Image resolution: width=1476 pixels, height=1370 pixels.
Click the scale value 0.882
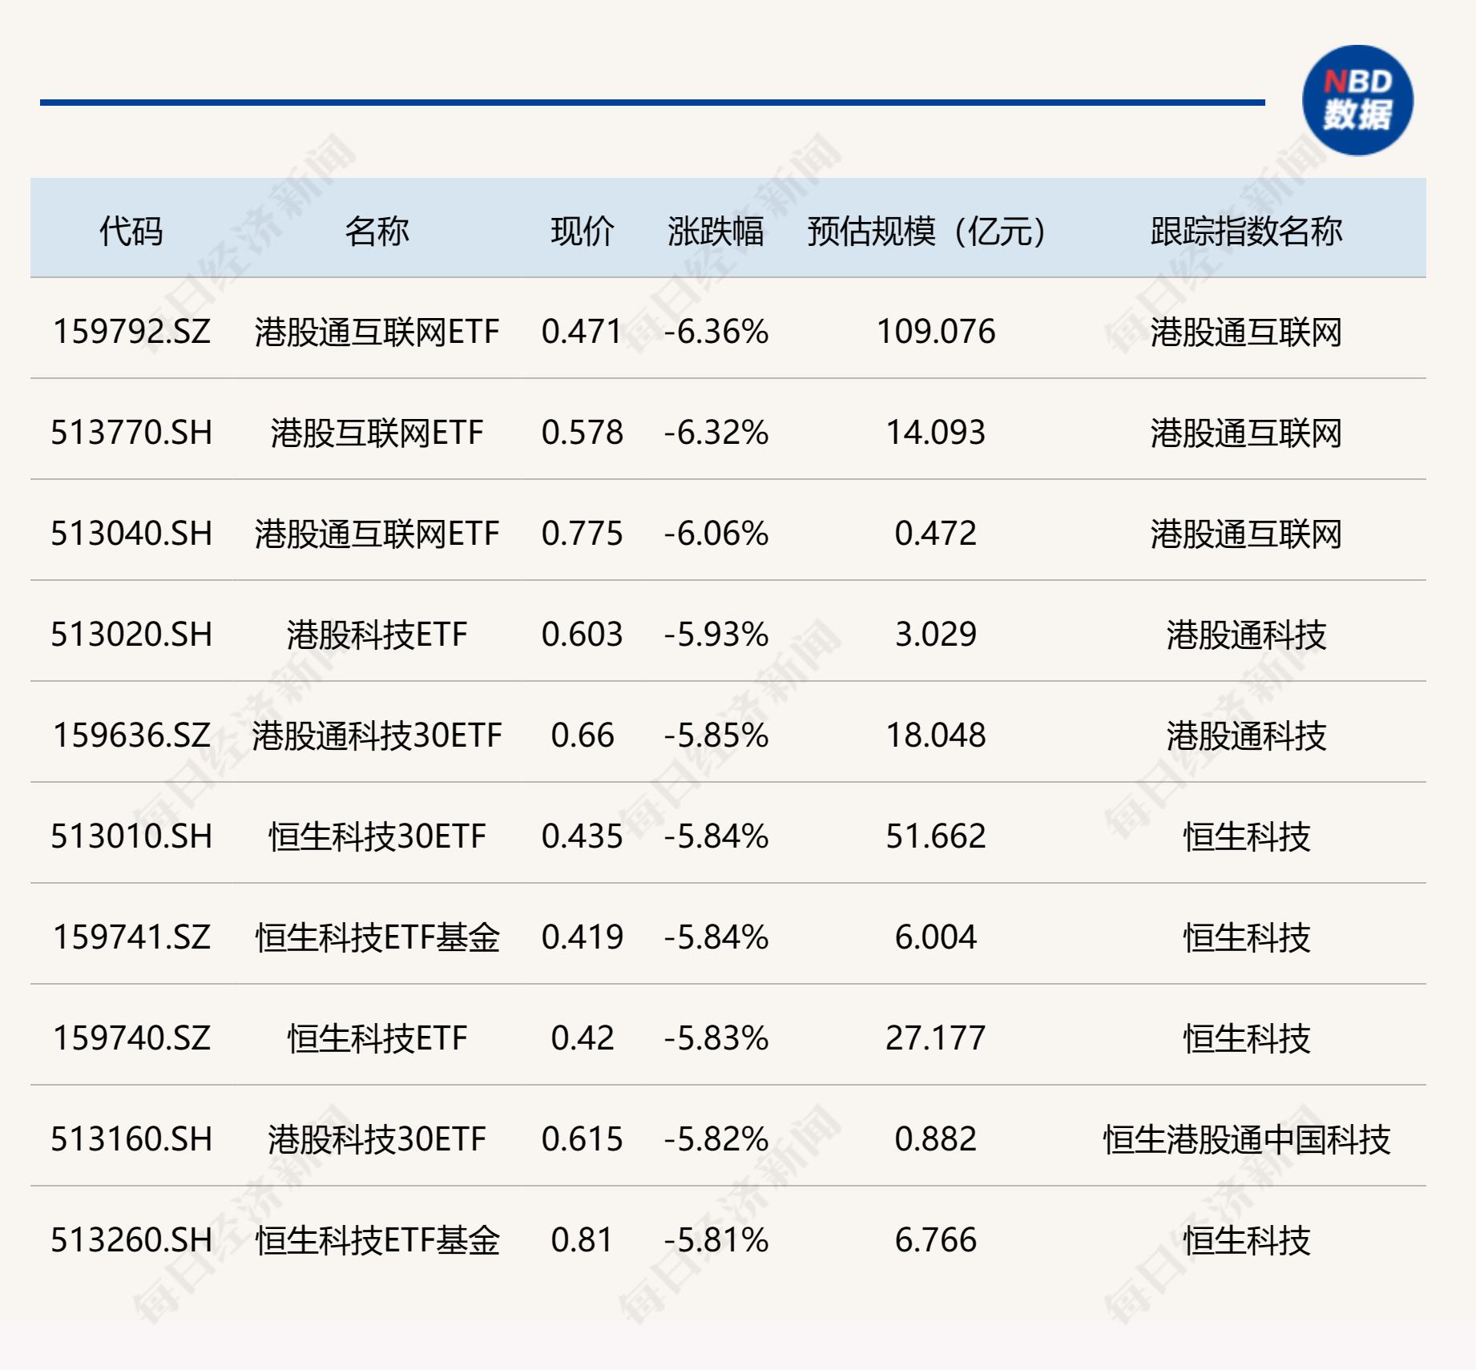tap(936, 1139)
